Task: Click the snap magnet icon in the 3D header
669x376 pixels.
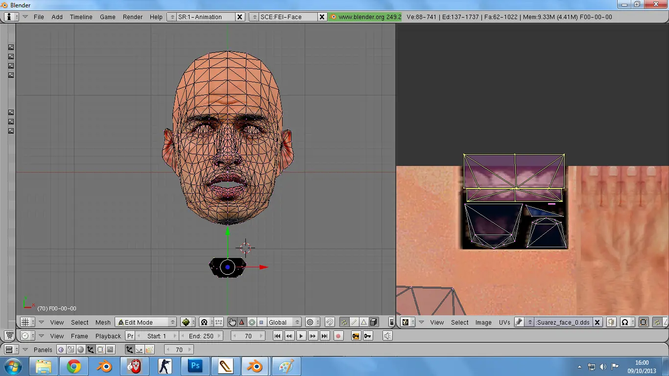Action: [330, 322]
